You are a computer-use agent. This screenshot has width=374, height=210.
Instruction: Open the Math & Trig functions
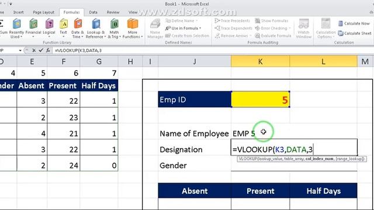coord(114,29)
